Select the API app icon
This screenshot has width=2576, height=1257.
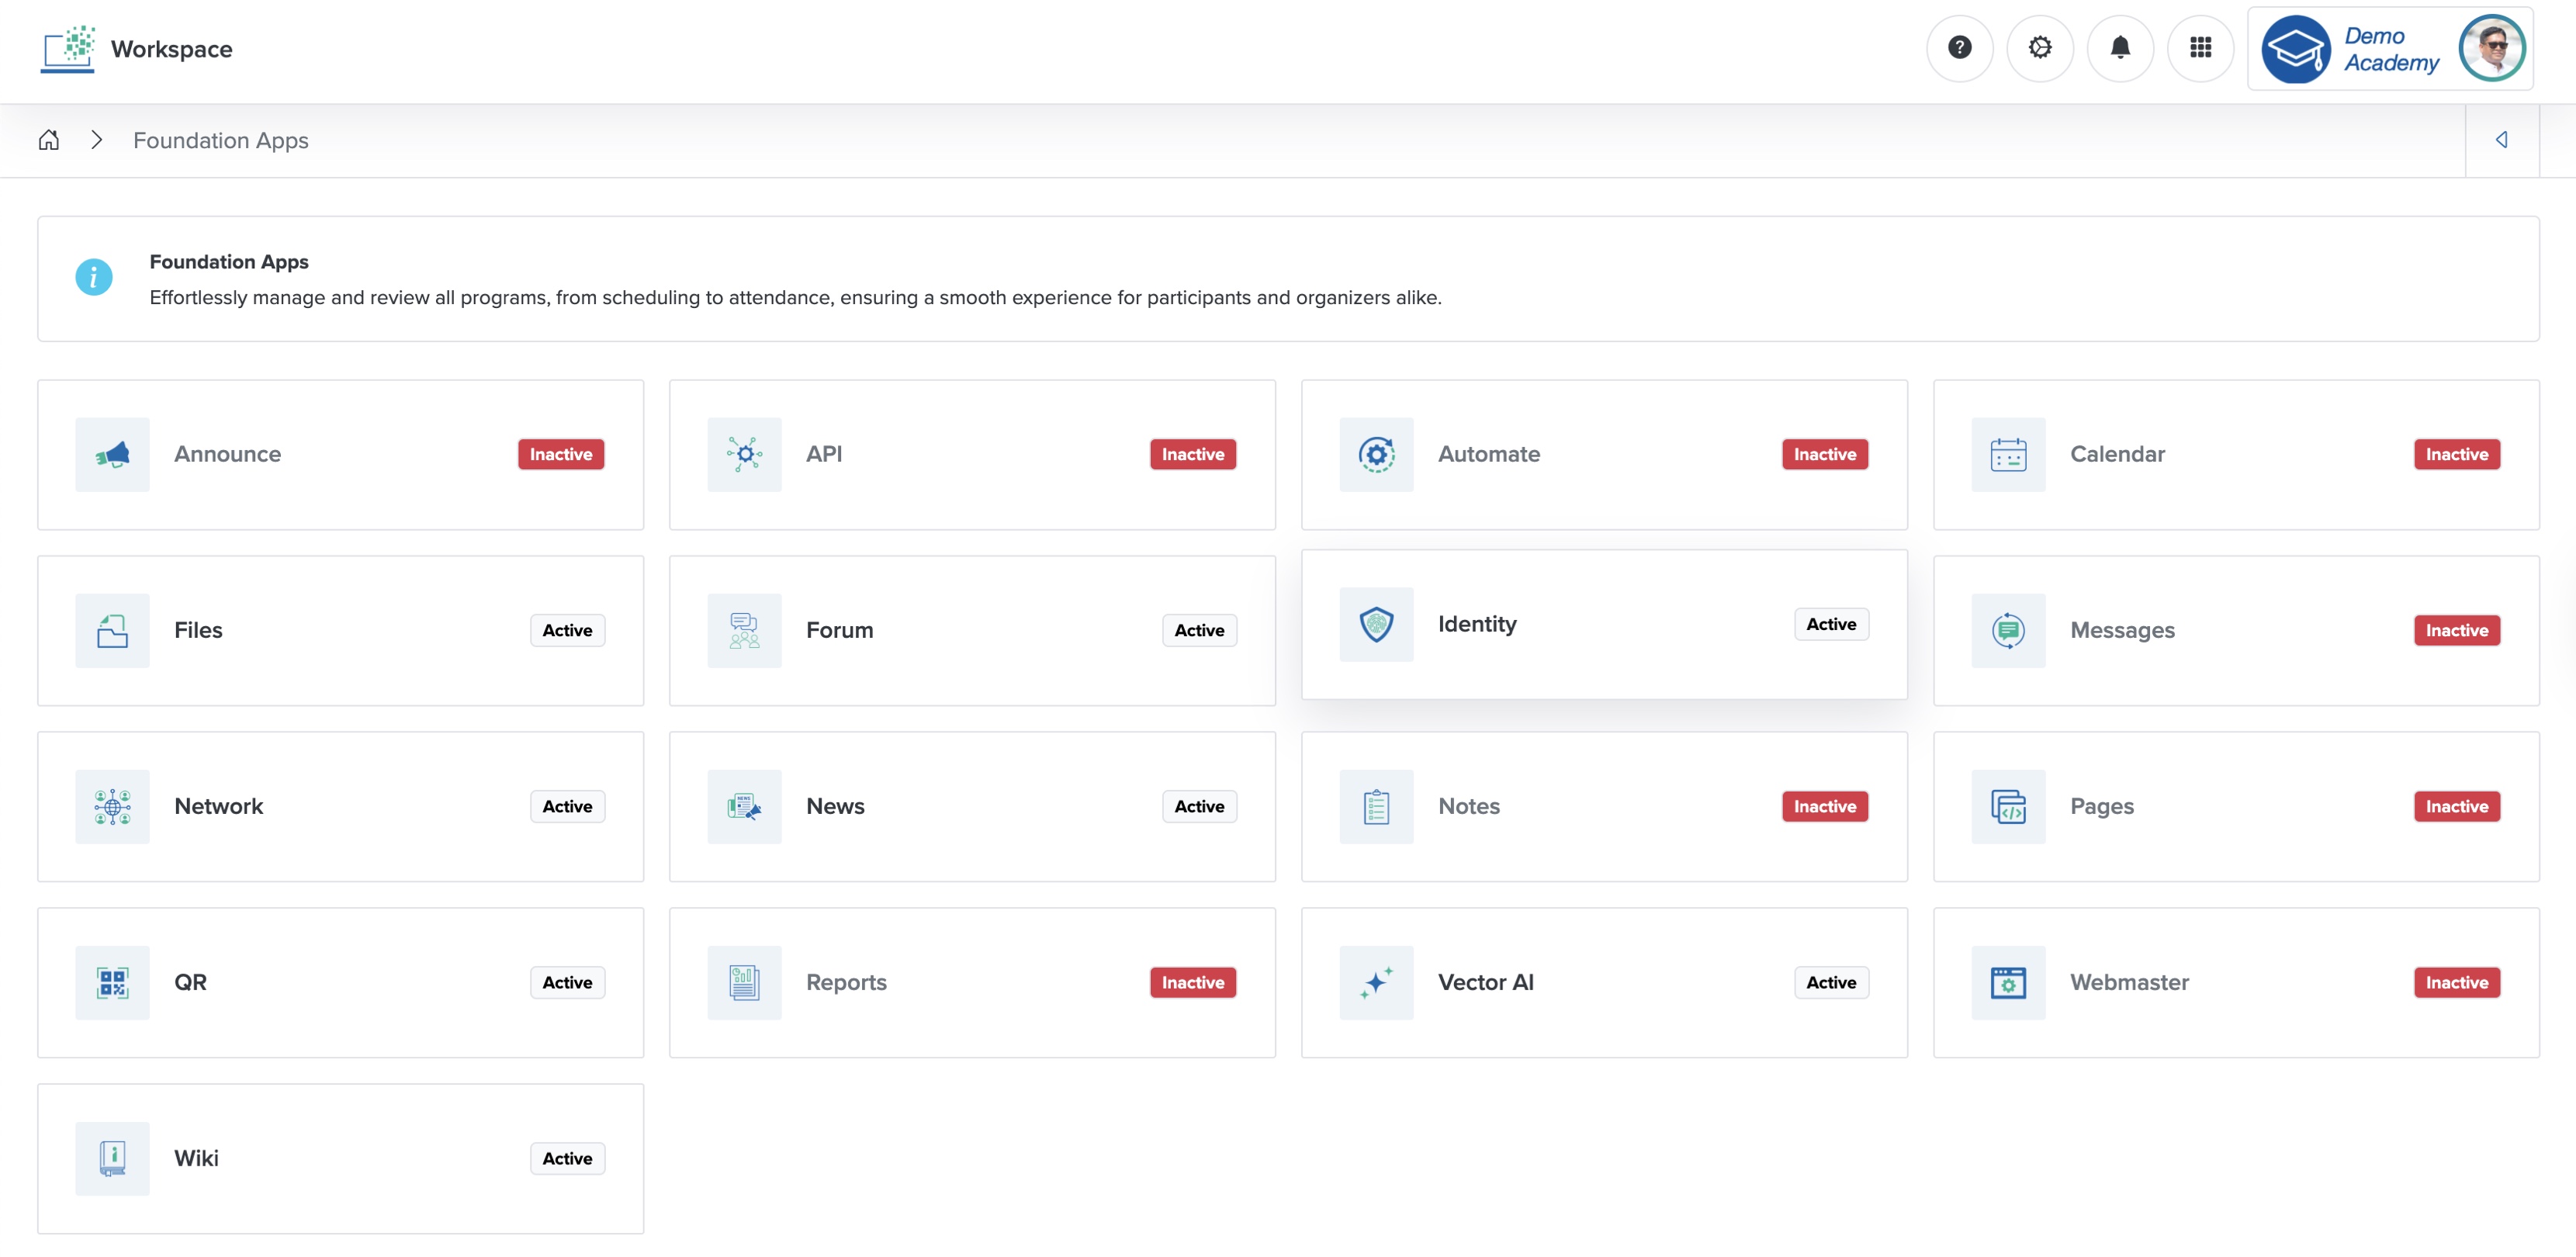click(x=743, y=454)
